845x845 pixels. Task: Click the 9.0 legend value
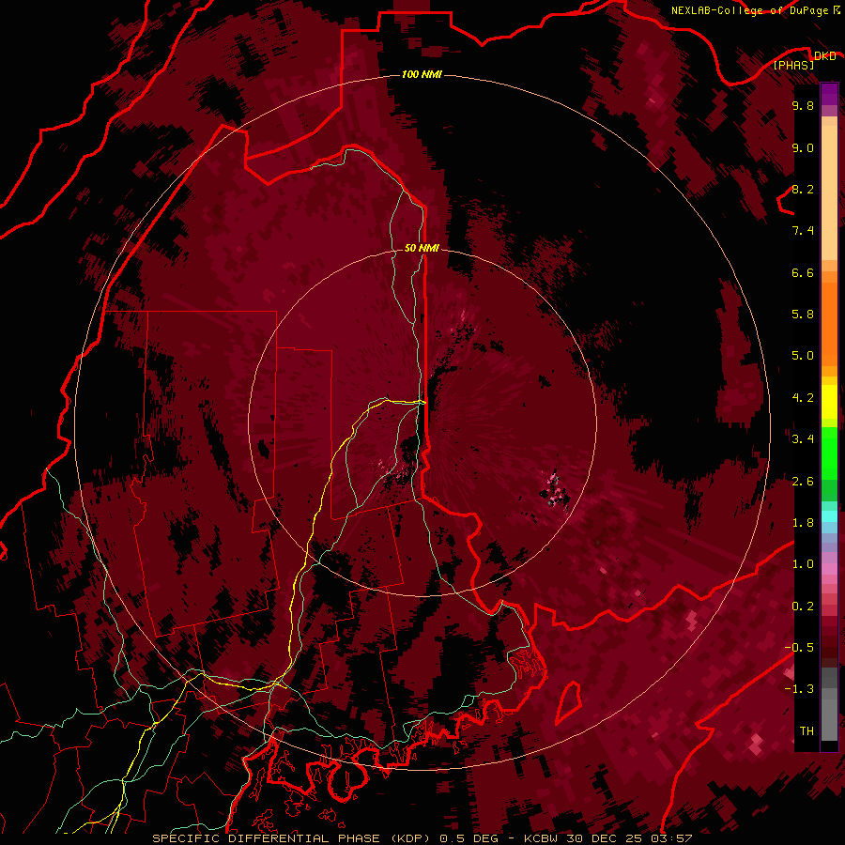(803, 147)
